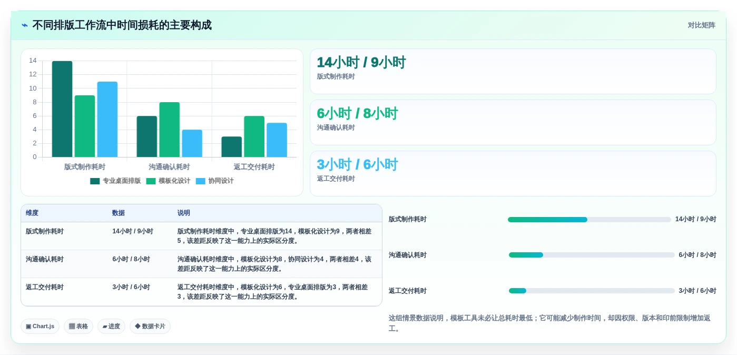Click the main title 不同排版工作流中时间损耗的主要构成
Screen dimensions: 737x355
coord(122,25)
